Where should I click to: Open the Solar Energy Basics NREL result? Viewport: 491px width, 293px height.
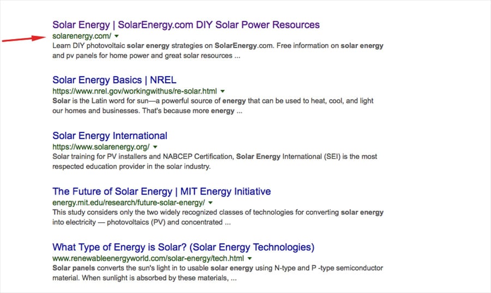tap(114, 80)
